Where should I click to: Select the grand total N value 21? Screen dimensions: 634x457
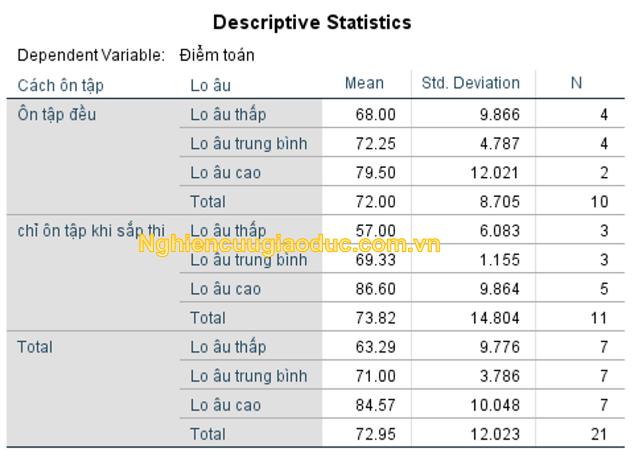tap(598, 435)
